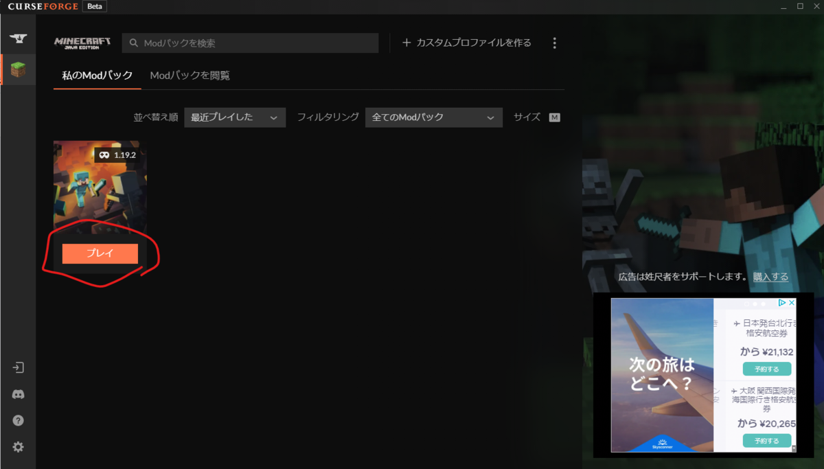
Task: Click the 購入する link
Action: click(x=770, y=277)
